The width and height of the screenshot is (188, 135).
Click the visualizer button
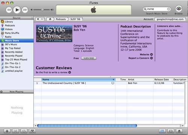tap(171, 131)
